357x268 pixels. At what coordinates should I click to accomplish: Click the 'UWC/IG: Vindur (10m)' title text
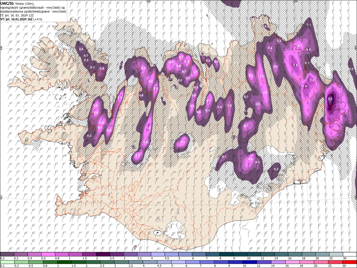point(17,3)
